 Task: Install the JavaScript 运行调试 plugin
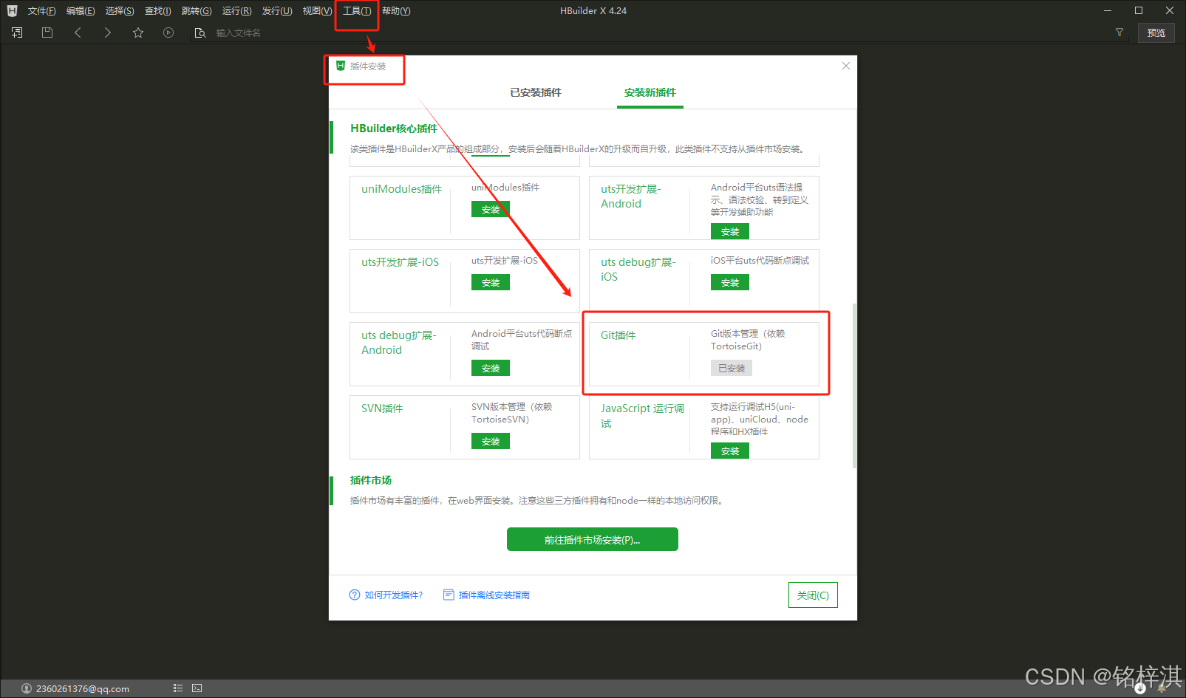pyautogui.click(x=730, y=451)
